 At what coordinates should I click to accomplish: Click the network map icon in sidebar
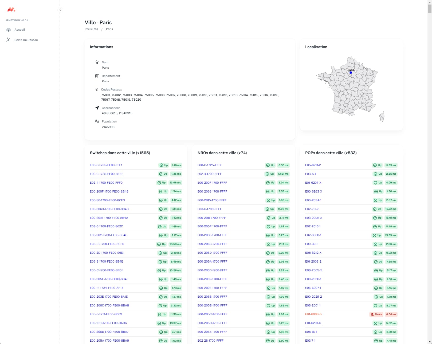tap(8, 40)
